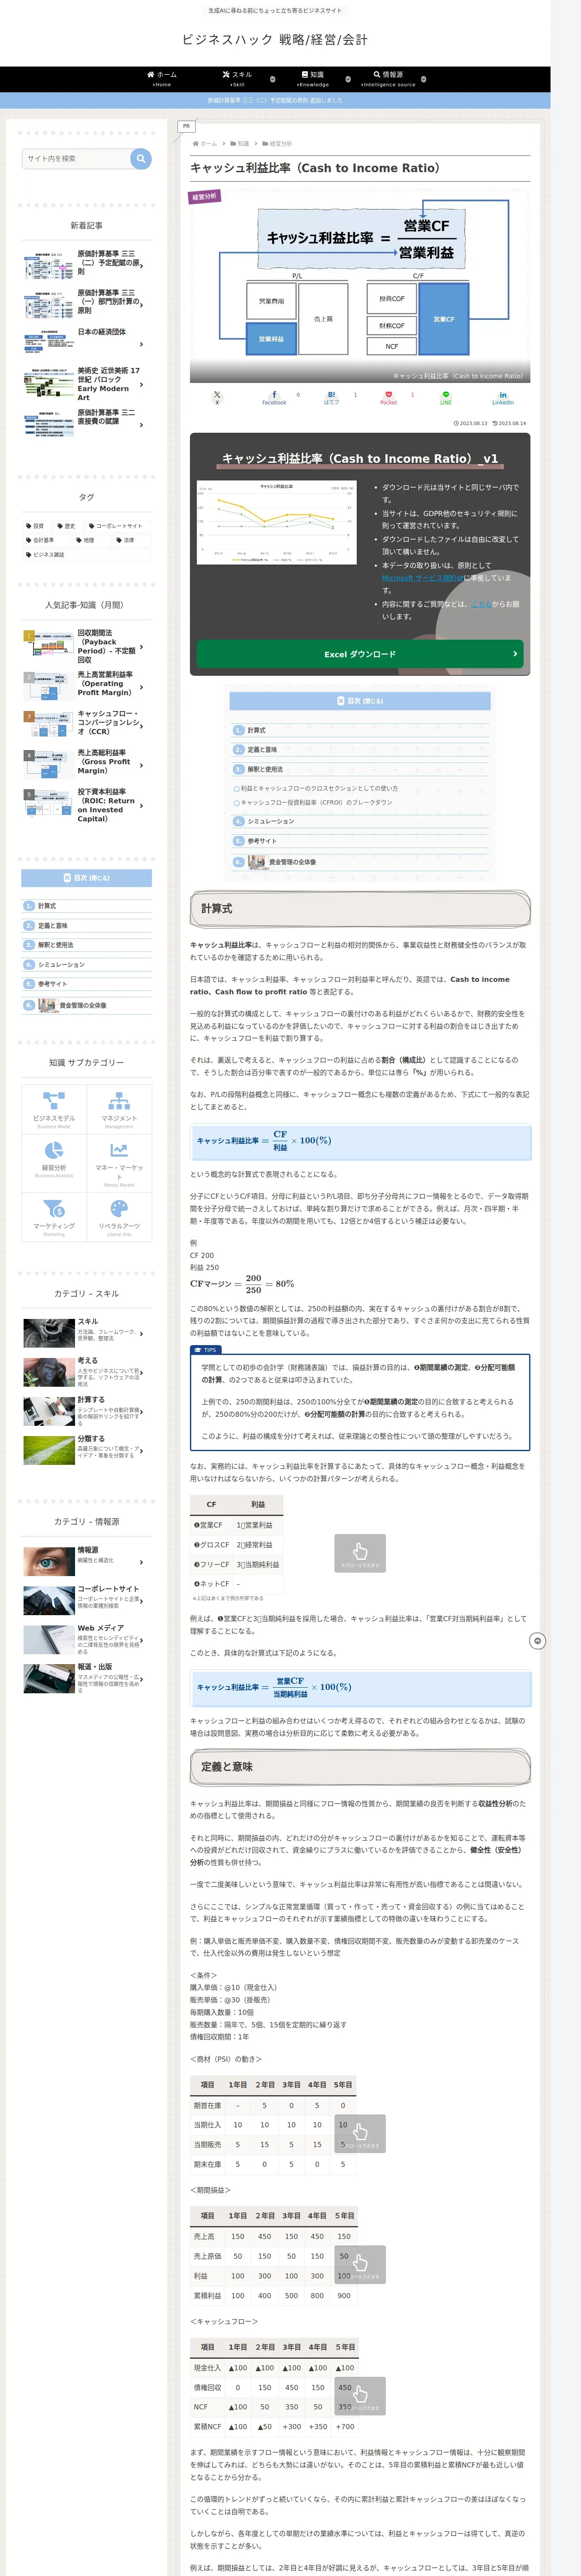Click the こちら contact link in download box
Screen dimensions: 581x2576
point(481,604)
